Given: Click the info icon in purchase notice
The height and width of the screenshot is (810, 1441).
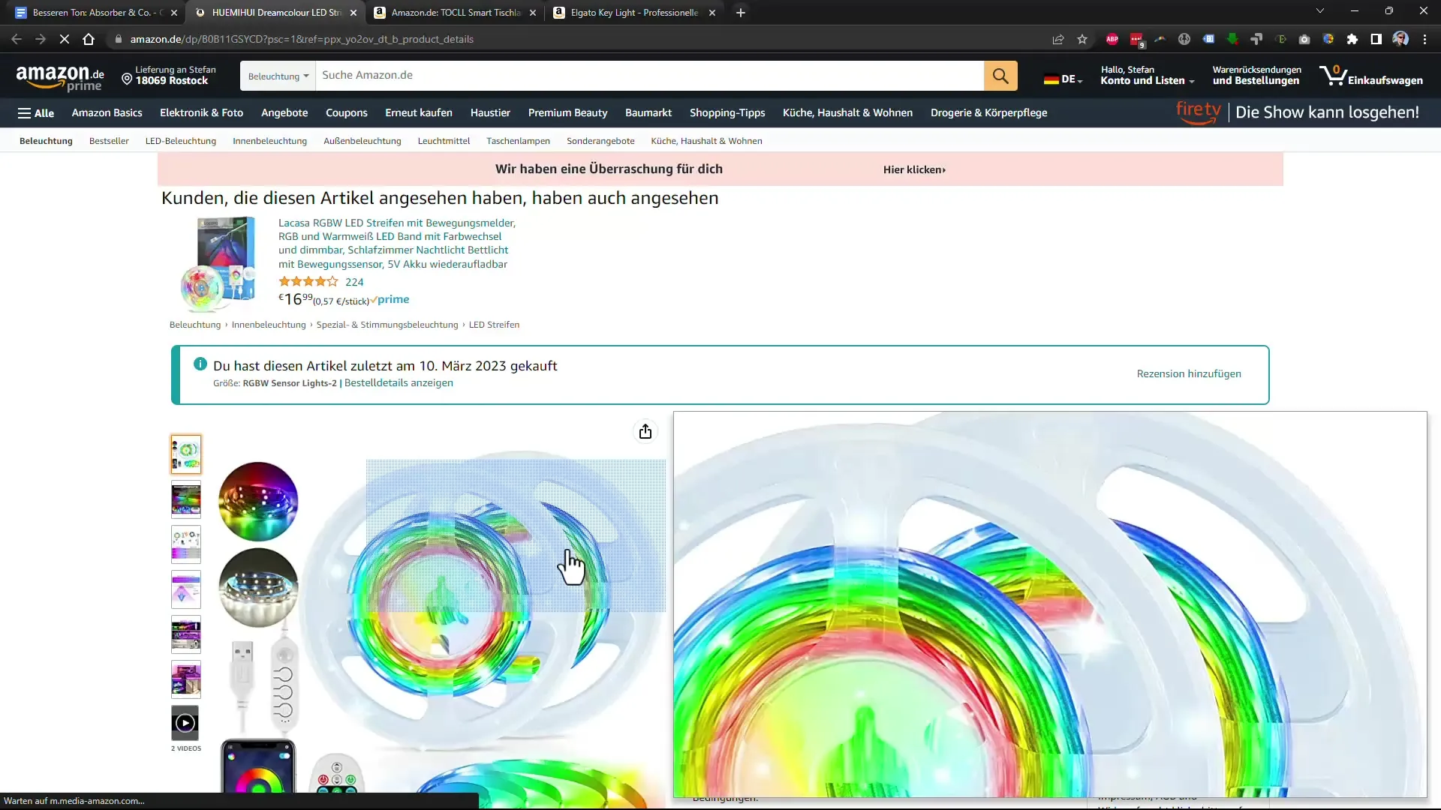Looking at the screenshot, I should 200,364.
